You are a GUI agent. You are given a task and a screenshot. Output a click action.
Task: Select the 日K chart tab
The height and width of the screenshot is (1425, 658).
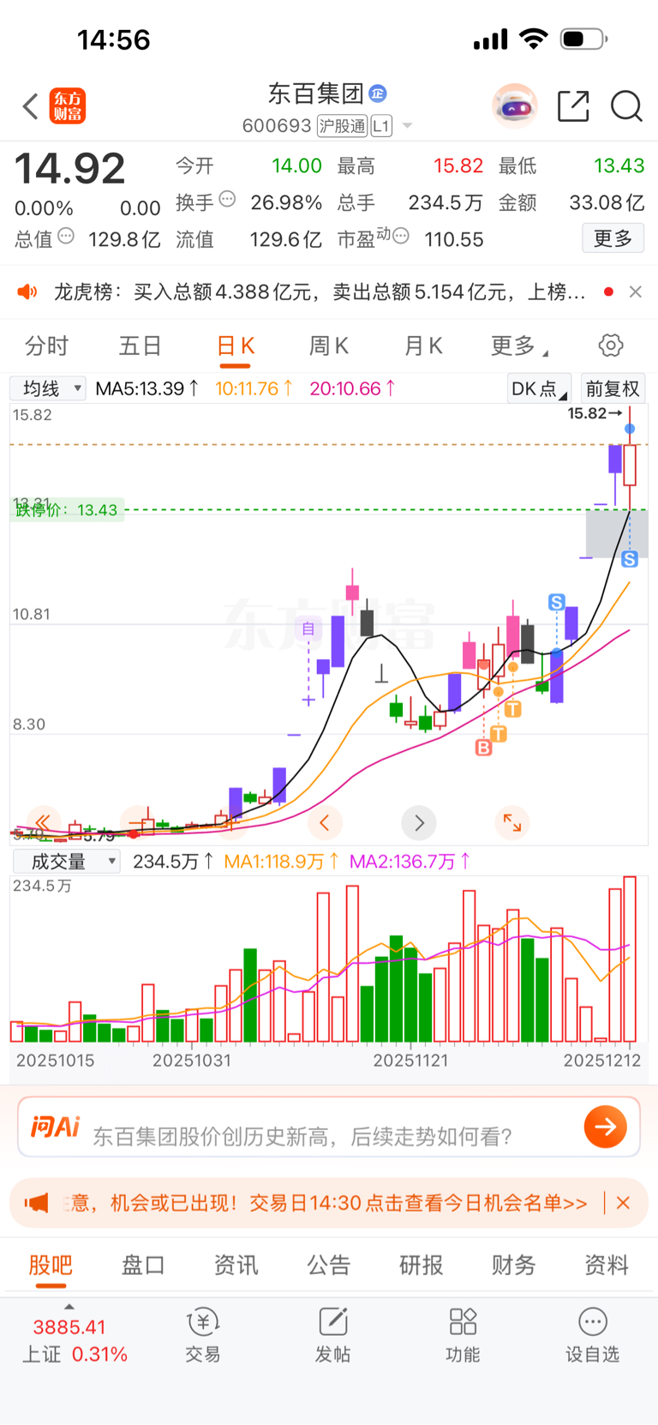coord(236,346)
